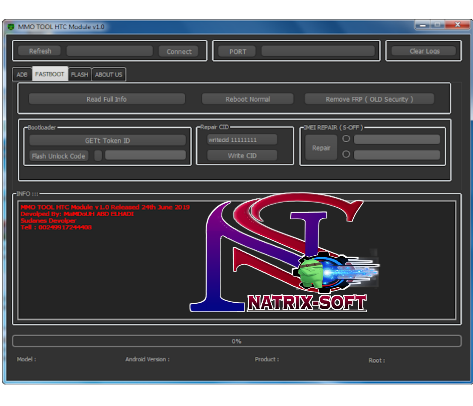Close the MMO TOOL window
This screenshot has width=473, height=406.
click(457, 25)
